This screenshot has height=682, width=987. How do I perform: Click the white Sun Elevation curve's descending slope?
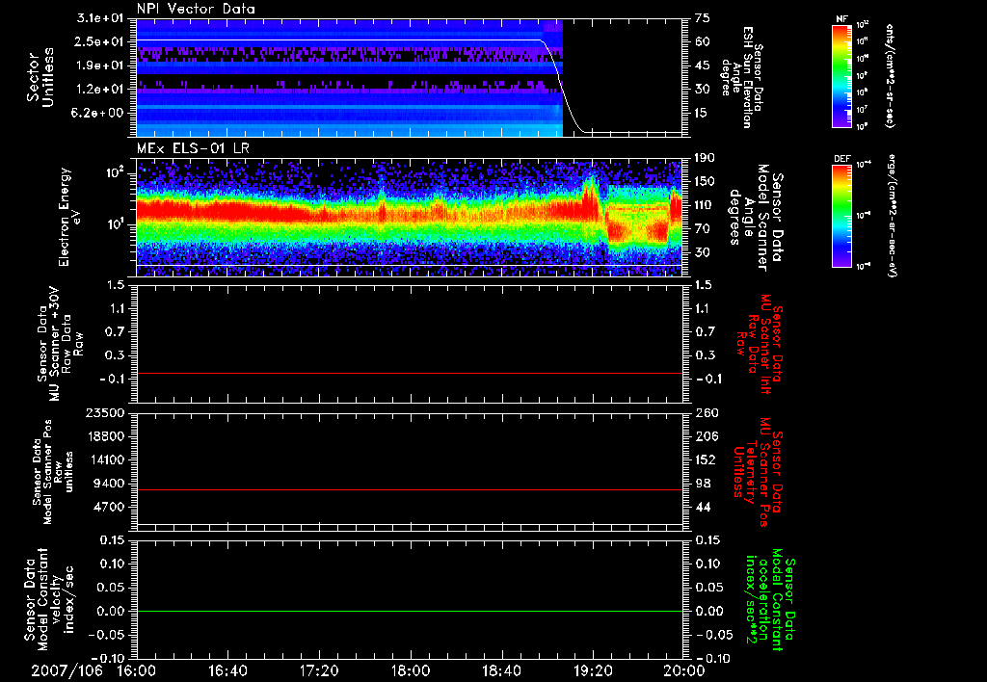564,88
